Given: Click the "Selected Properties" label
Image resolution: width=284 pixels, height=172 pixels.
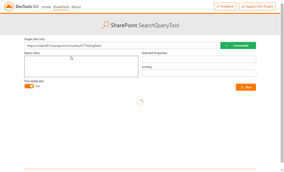Looking at the screenshot, I should [x=154, y=53].
